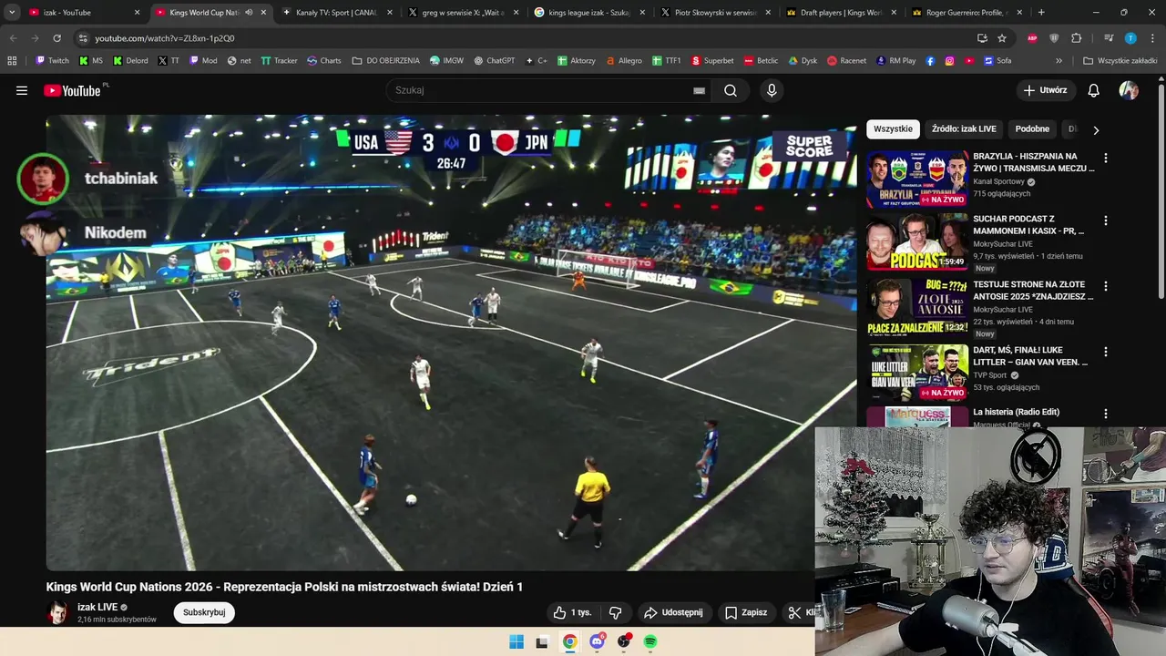The width and height of the screenshot is (1166, 656).
Task: Show more bookmarks with the chevron
Action: click(x=1059, y=61)
